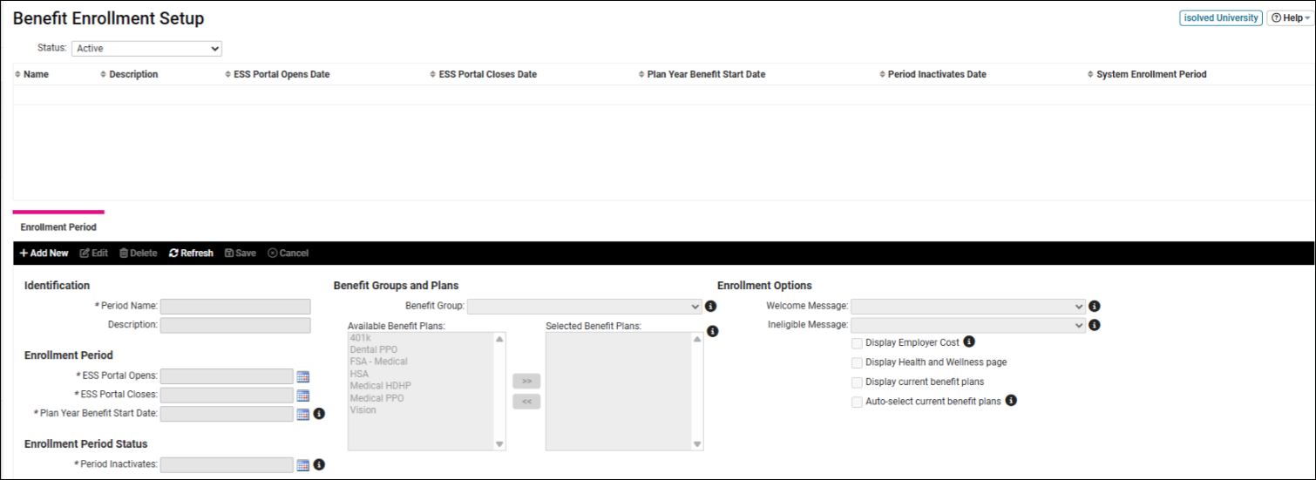Image resolution: width=1316 pixels, height=480 pixels.
Task: Save the enrollment period
Action: click(241, 254)
